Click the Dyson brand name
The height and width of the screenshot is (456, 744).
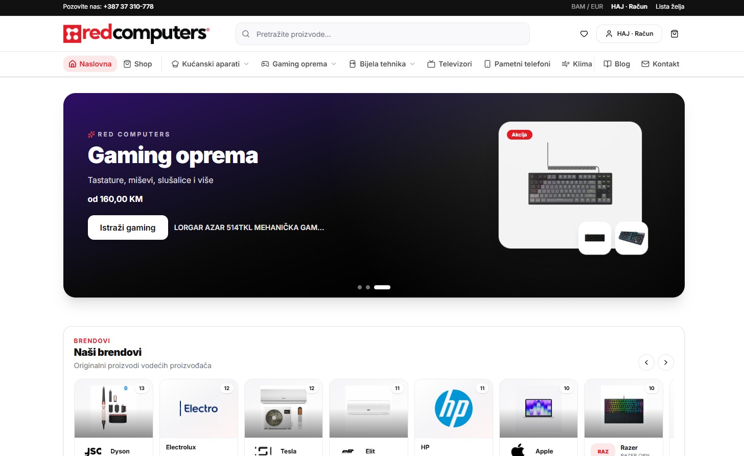click(120, 451)
